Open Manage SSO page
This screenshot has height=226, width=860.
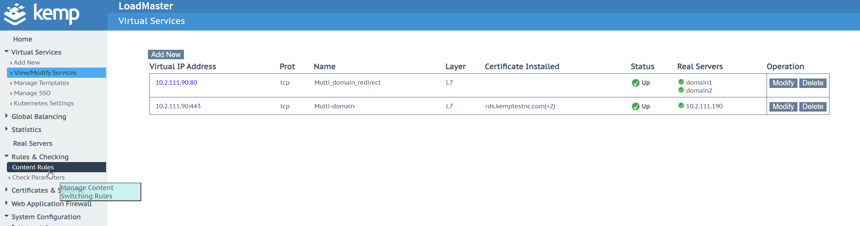[32, 93]
